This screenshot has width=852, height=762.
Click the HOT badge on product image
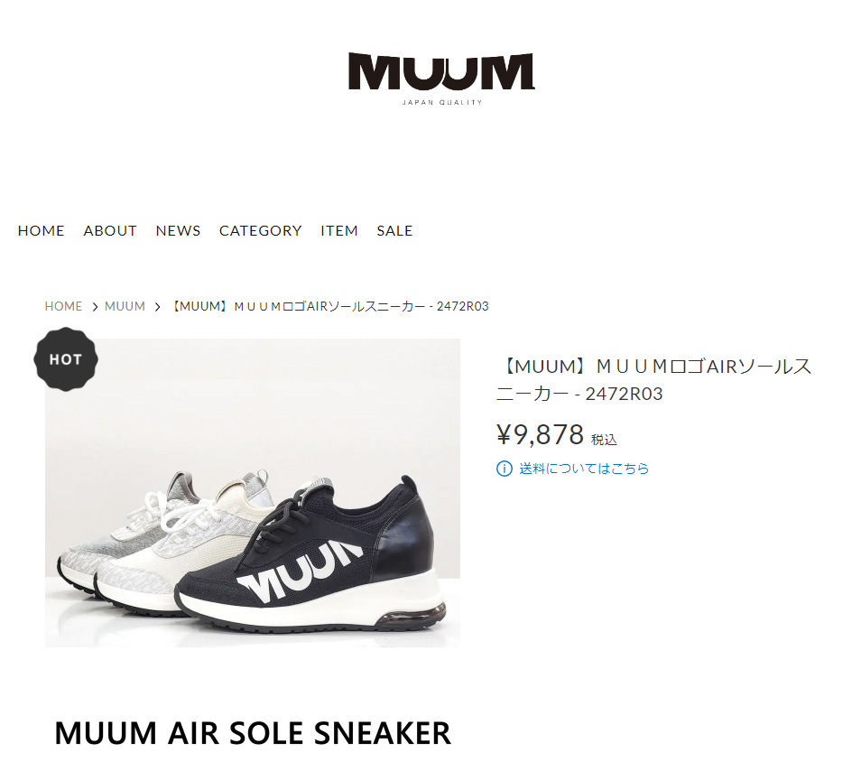click(x=66, y=359)
